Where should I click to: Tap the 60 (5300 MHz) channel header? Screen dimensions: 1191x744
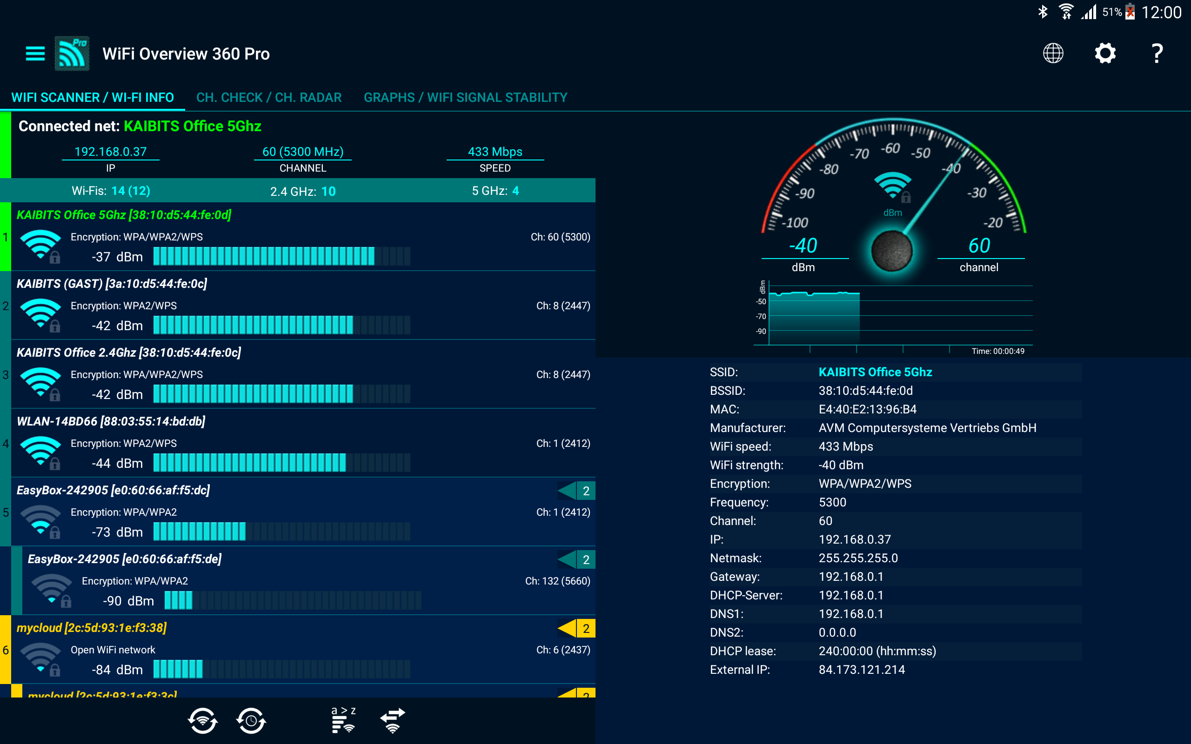tap(303, 152)
